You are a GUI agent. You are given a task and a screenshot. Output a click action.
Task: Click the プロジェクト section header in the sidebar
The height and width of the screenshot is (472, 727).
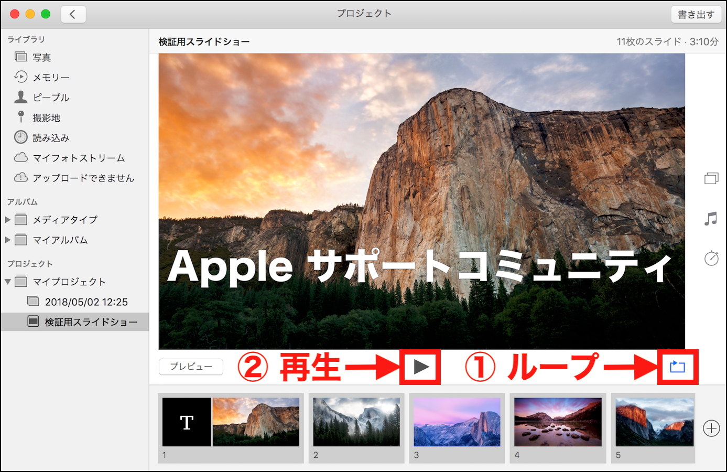click(x=30, y=264)
